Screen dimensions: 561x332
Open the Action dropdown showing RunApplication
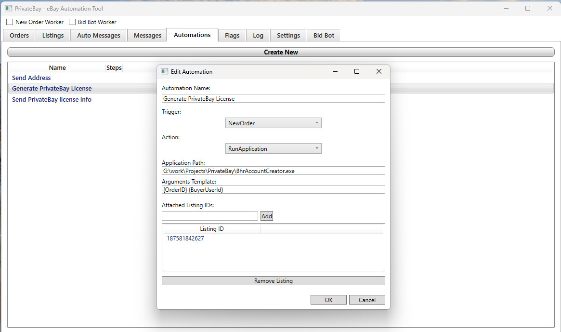tap(273, 148)
